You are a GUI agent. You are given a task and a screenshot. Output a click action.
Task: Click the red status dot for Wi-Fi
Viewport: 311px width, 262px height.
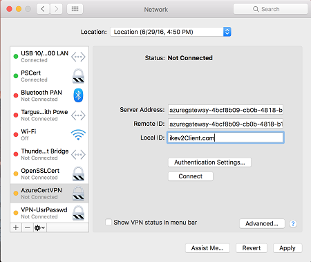[x=16, y=135]
